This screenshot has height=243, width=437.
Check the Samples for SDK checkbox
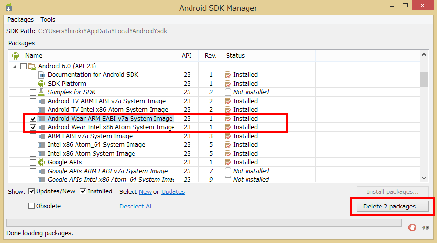33,93
